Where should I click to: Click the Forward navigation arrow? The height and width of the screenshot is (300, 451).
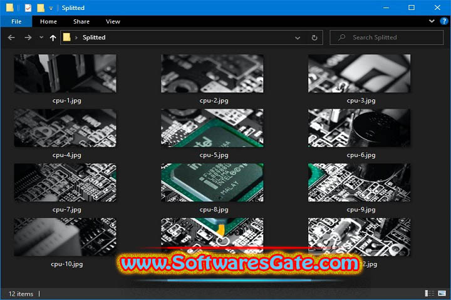pyautogui.click(x=28, y=37)
